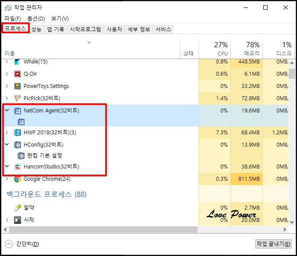
Task: Click the 72.8MB memory value for PicPick
Action: [251, 98]
